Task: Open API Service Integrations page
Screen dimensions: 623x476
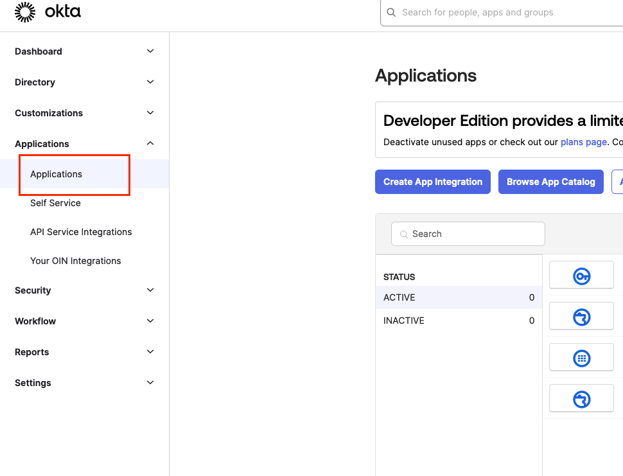Action: (x=81, y=232)
